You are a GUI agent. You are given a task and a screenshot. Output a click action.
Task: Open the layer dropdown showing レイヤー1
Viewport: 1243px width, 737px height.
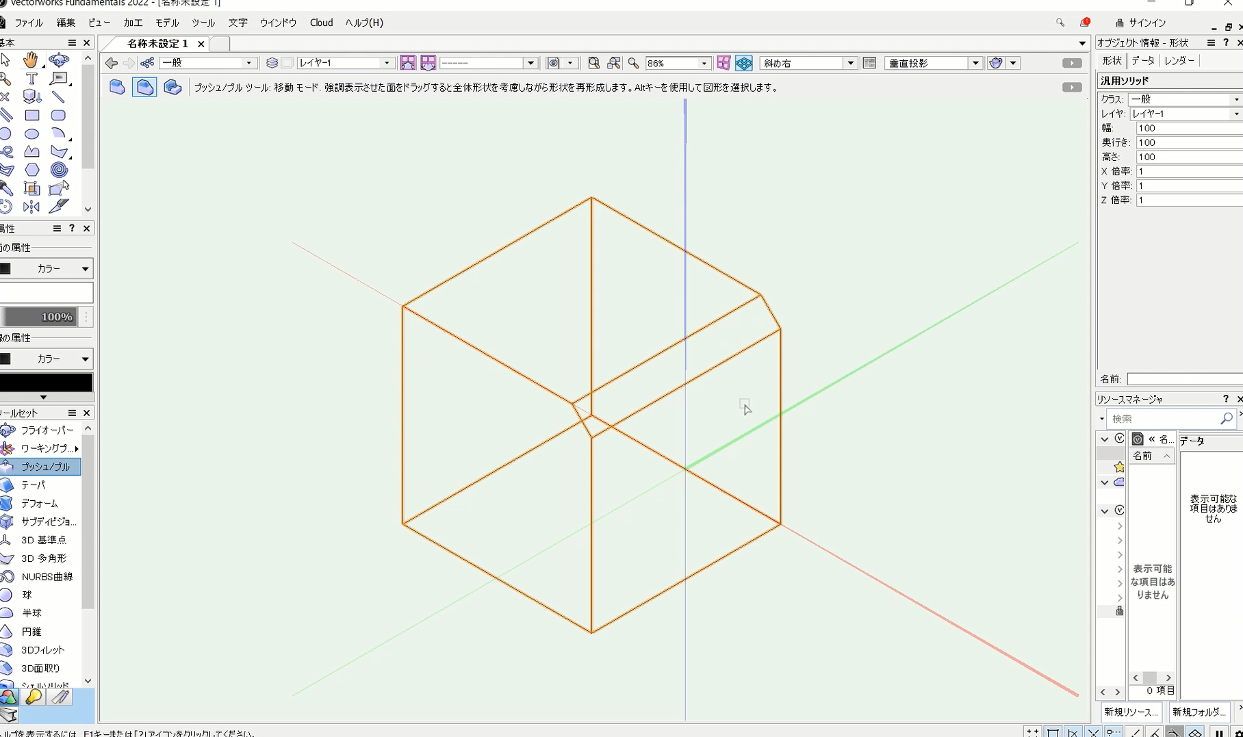pos(346,63)
